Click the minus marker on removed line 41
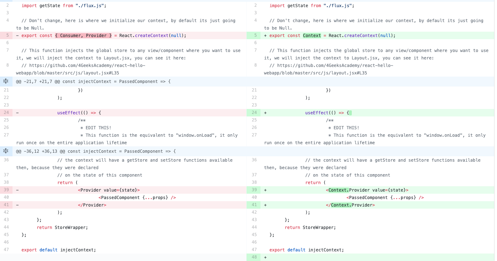This screenshot has height=261, width=497. pos(17,205)
